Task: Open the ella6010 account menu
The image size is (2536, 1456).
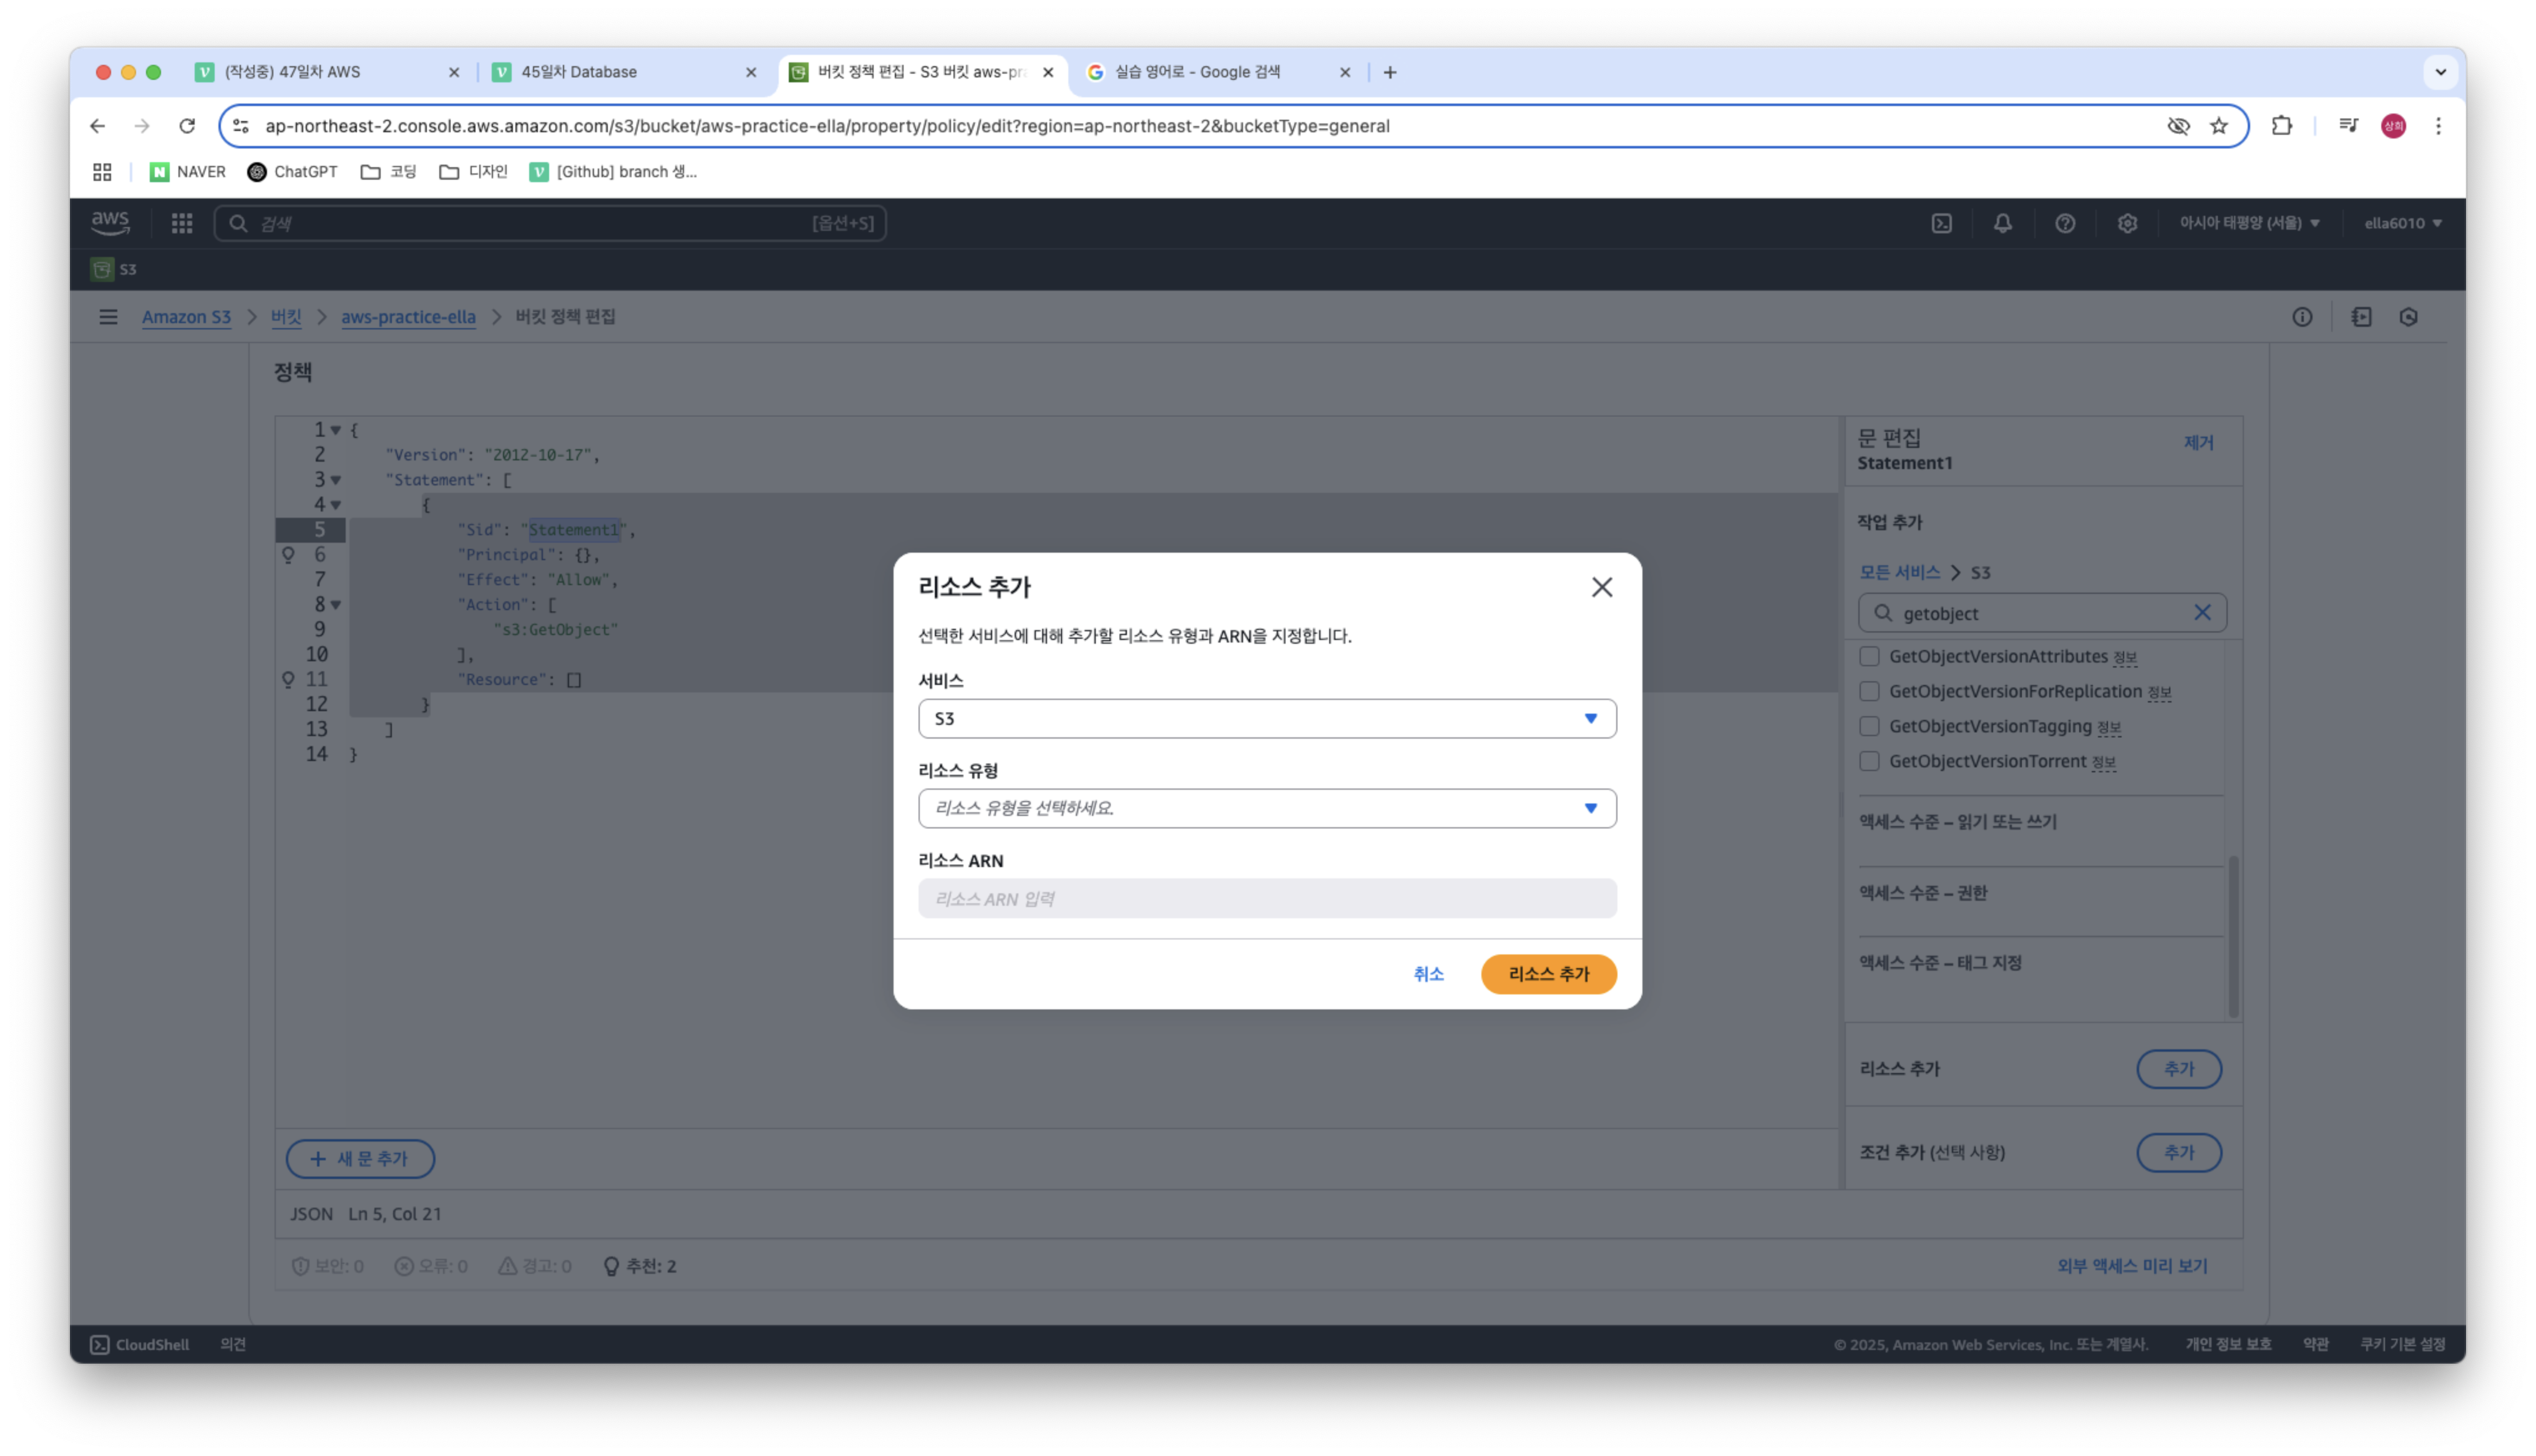Action: (2402, 223)
